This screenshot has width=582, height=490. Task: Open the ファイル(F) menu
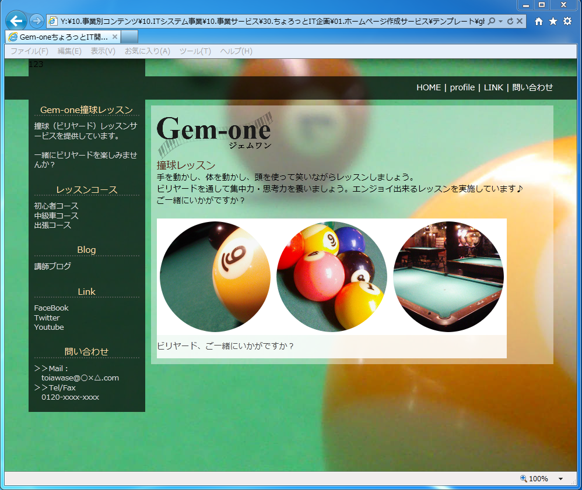click(x=29, y=51)
